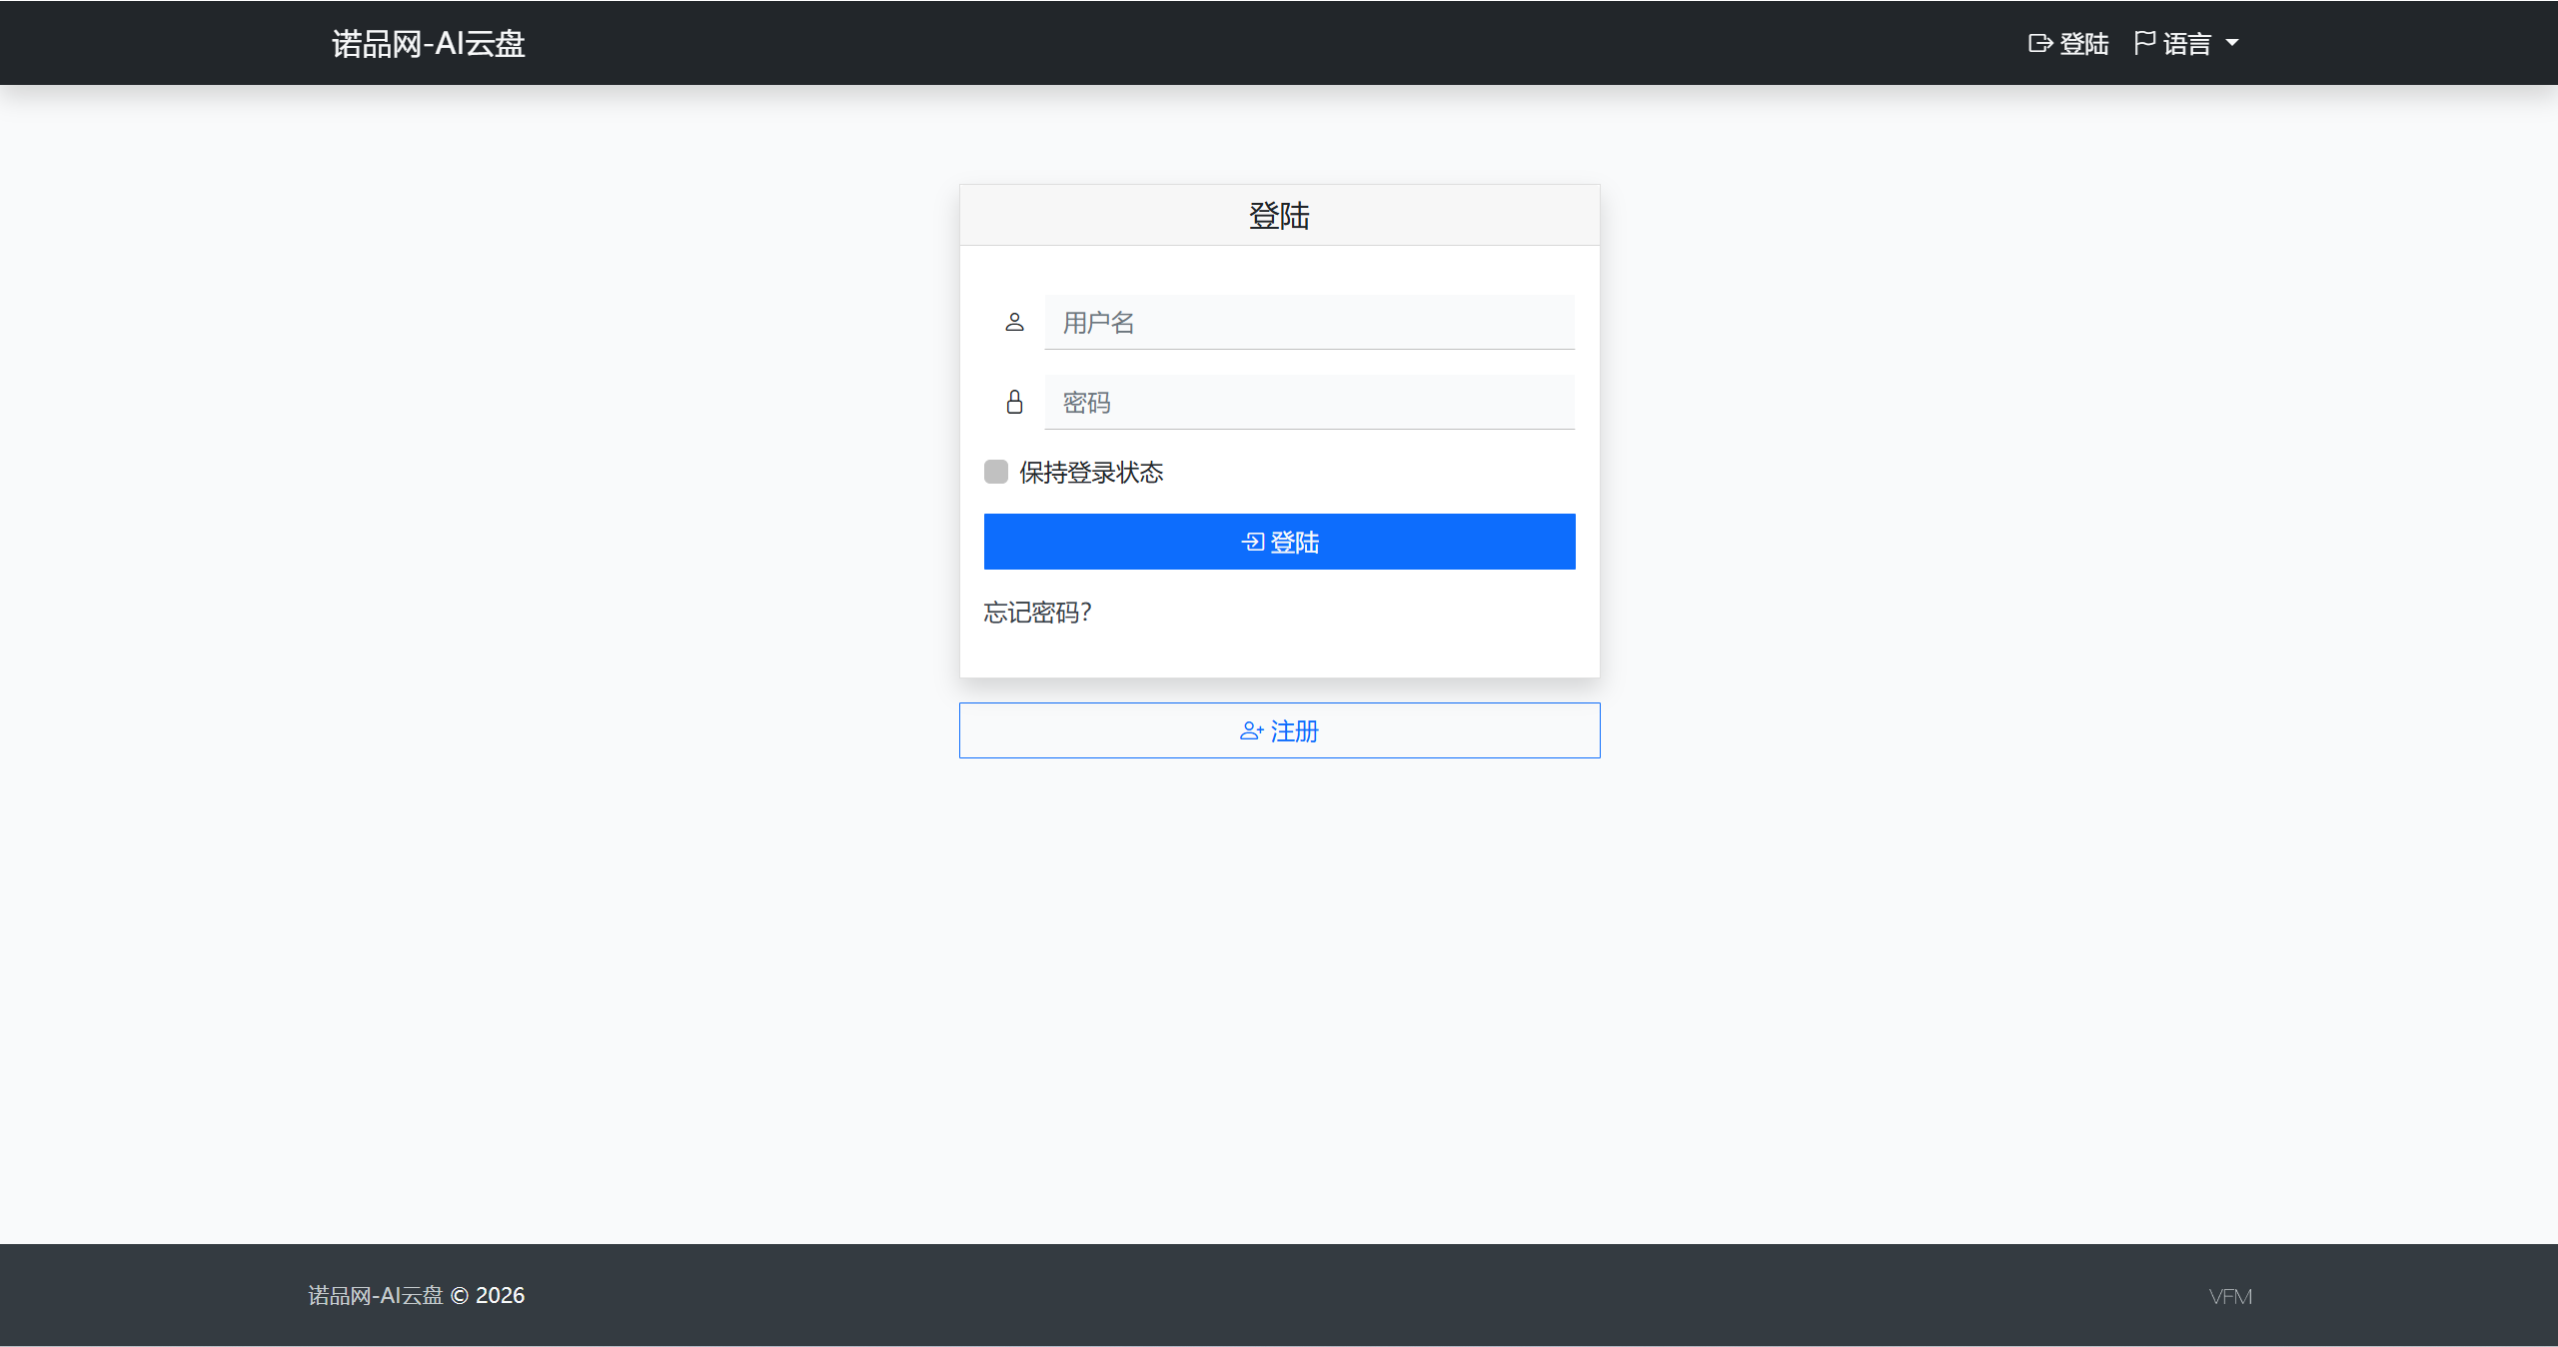Focus the 用户名 username input field

coord(1309,322)
